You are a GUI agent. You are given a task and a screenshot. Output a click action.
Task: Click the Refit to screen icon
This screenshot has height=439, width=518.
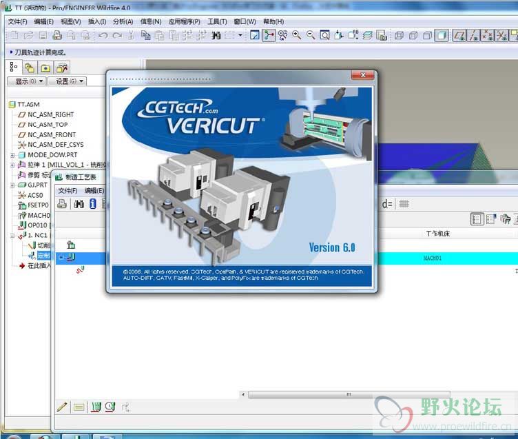[x=324, y=35]
